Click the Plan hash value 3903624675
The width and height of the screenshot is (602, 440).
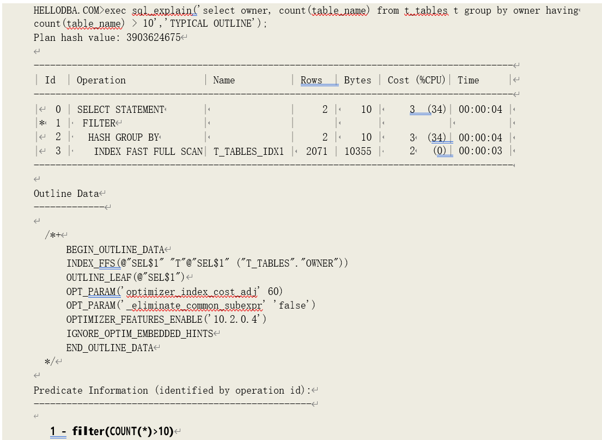(x=153, y=38)
